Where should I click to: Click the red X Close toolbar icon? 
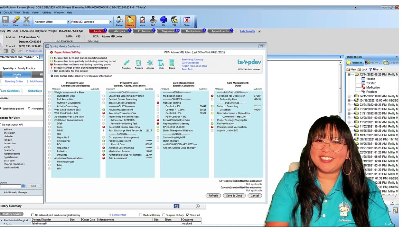tap(186, 21)
